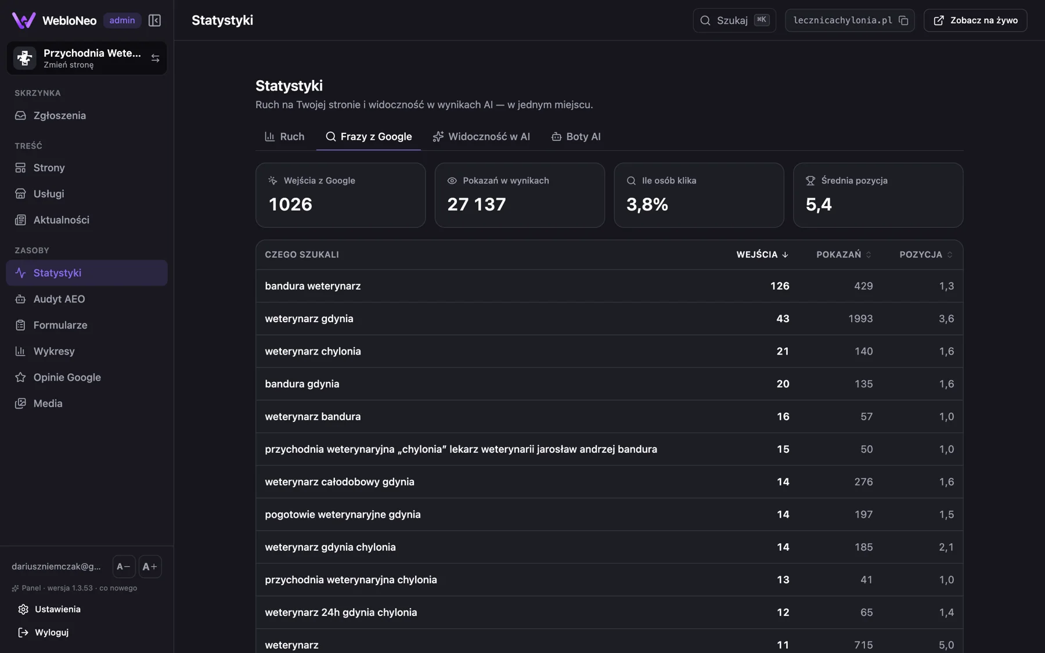Open Ustawienia settings
The width and height of the screenshot is (1045, 653).
tap(87, 609)
